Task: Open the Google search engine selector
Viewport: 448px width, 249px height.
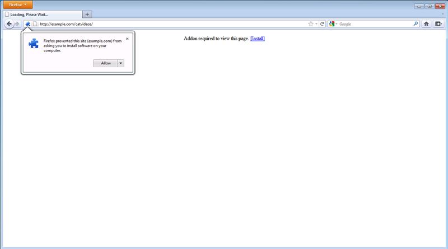Action: [333, 24]
